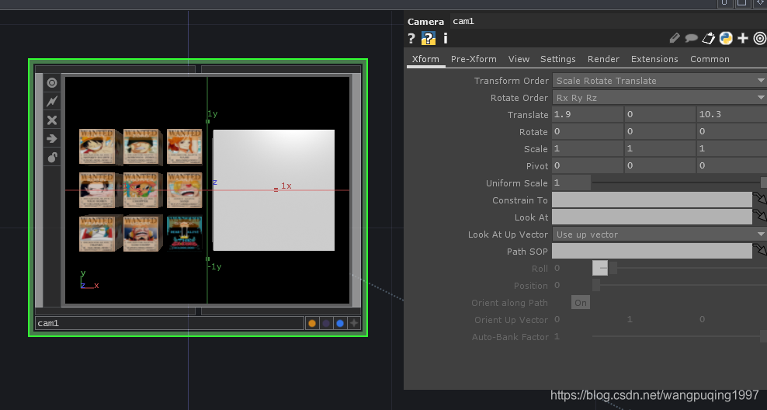This screenshot has width=767, height=410.
Task: Switch language with the Python icon
Action: point(726,38)
